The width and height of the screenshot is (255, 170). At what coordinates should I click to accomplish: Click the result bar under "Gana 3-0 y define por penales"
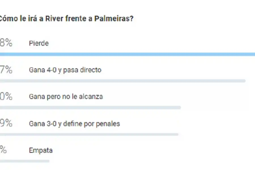(x=89, y=134)
